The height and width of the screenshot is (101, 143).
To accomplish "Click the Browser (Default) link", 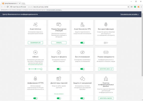I will [x=59, y=94].
